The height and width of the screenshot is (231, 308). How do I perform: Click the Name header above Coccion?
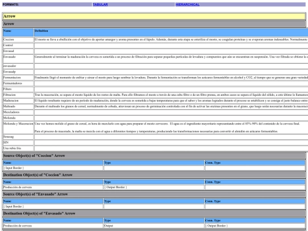(x=18, y=33)
